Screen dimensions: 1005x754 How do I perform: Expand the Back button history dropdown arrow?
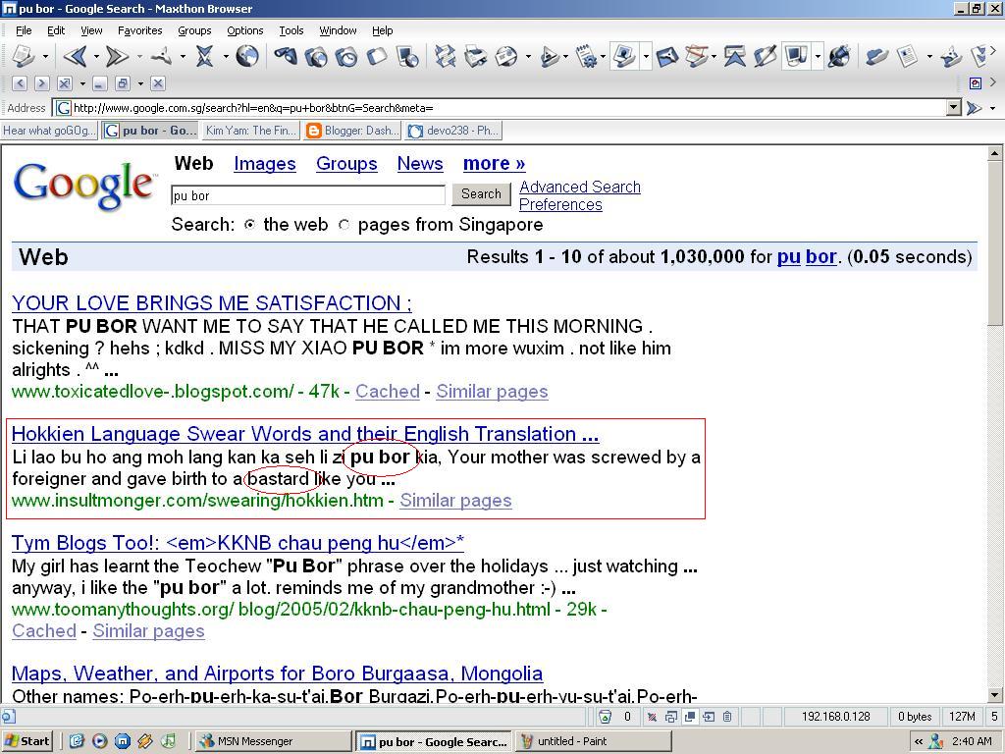coord(96,56)
